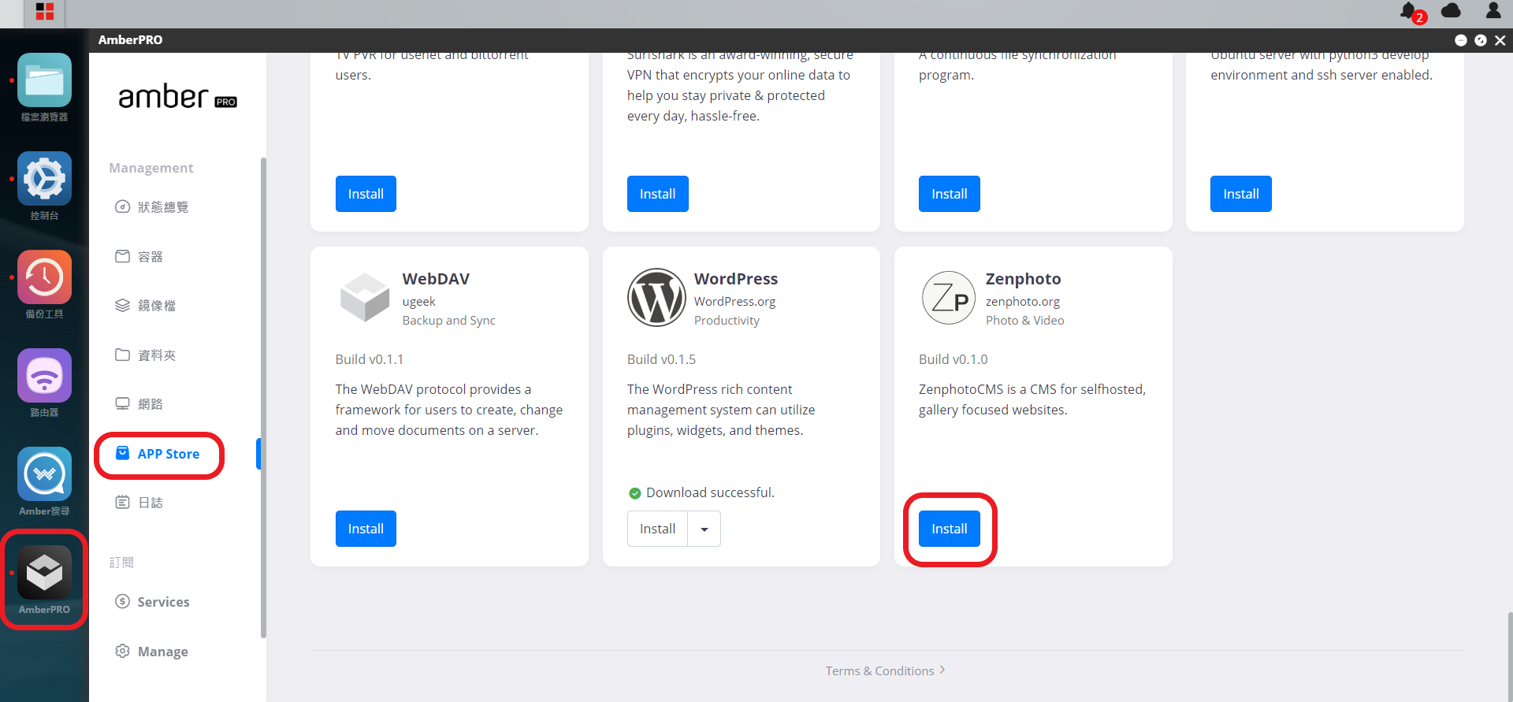Click the cloud icon in top bar
The width and height of the screenshot is (1513, 702).
1451,10
